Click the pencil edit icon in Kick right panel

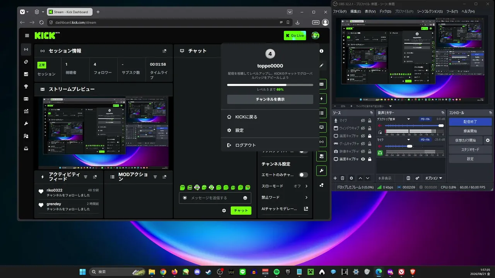pos(321,66)
